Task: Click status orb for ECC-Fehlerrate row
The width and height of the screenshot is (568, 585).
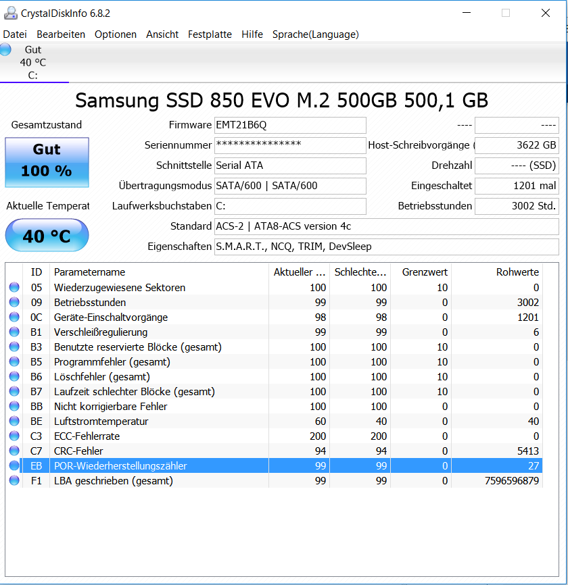Action: click(14, 436)
